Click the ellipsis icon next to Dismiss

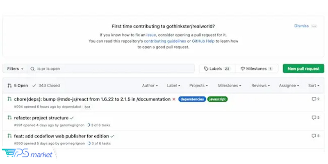click(314, 26)
